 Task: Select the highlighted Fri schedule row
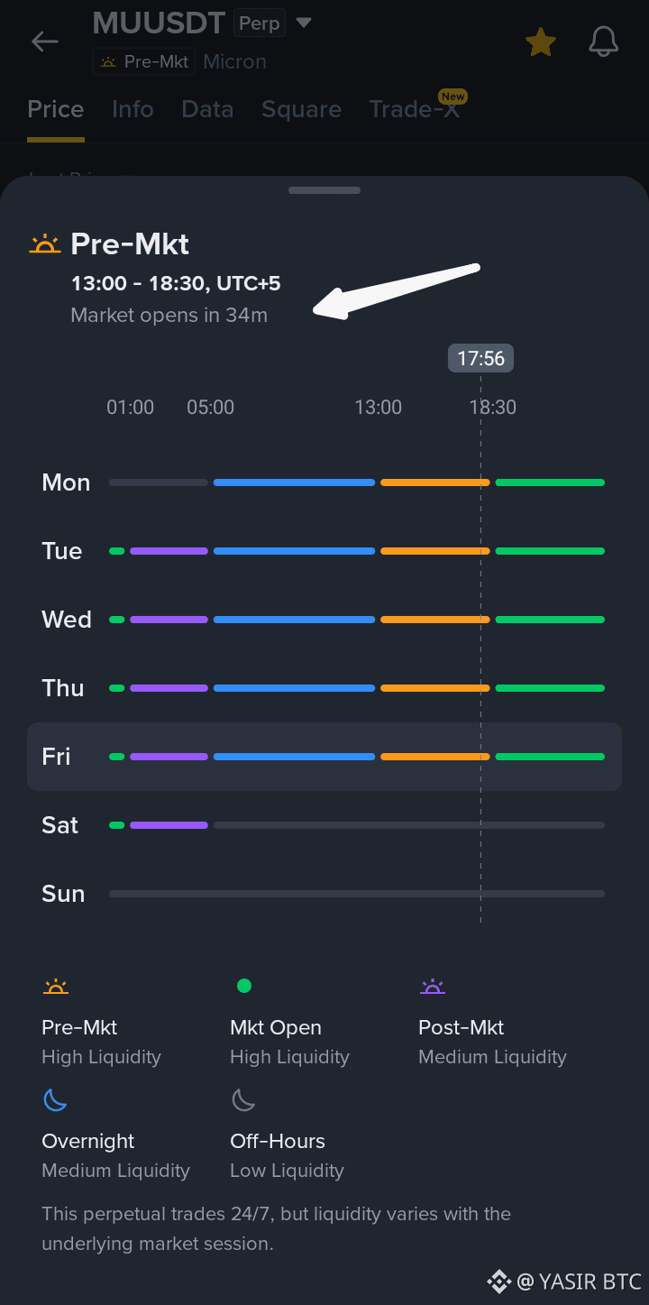click(x=324, y=757)
